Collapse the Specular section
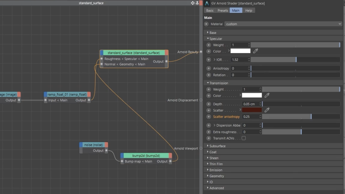Viewport: 345px width, 194px height. 208,38
